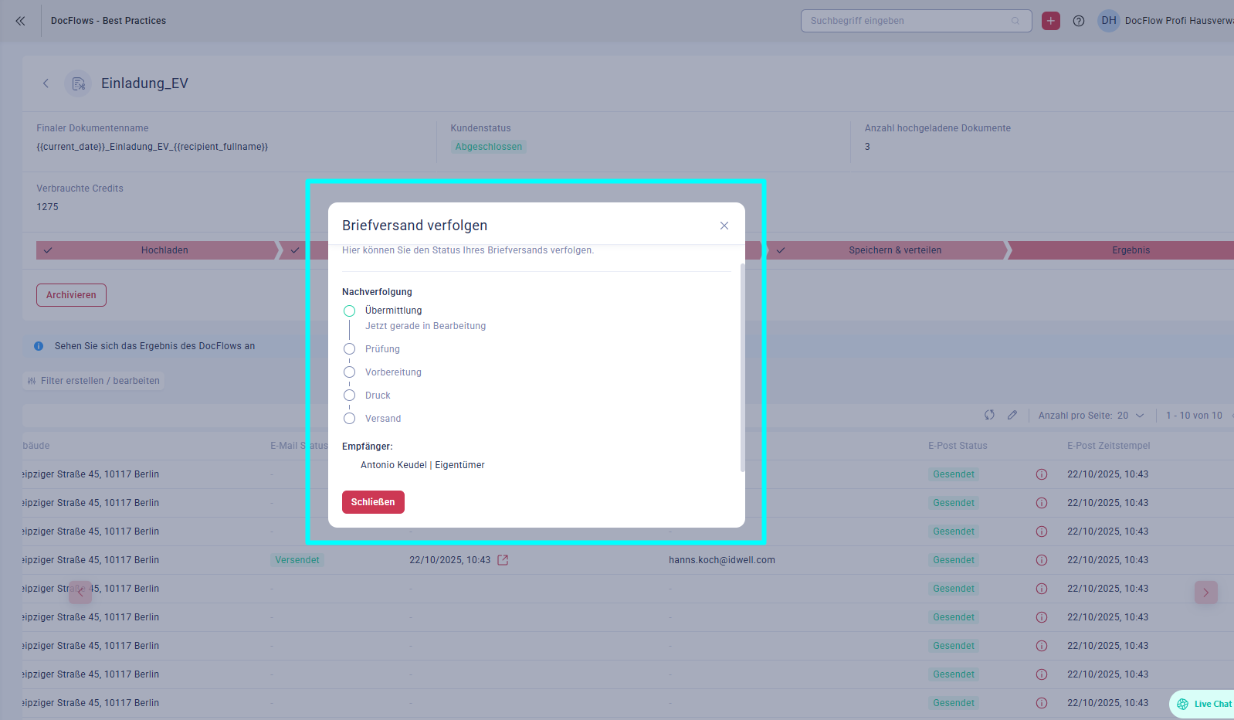Viewport: 1234px width, 720px height.
Task: Click the red plus create icon
Action: click(1050, 21)
